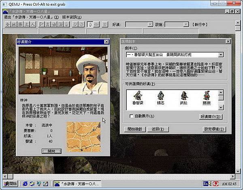Open 退出「水滸傳・天導一〇八星」menu
The width and height of the screenshot is (243, 190).
pyautogui.click(x=32, y=17)
